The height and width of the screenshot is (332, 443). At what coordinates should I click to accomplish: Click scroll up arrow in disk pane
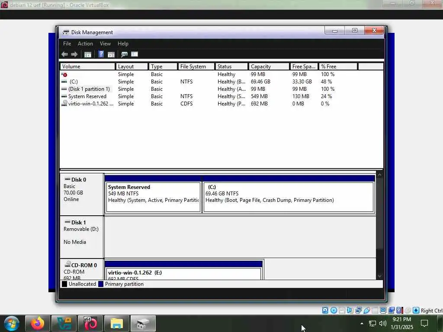point(379,175)
